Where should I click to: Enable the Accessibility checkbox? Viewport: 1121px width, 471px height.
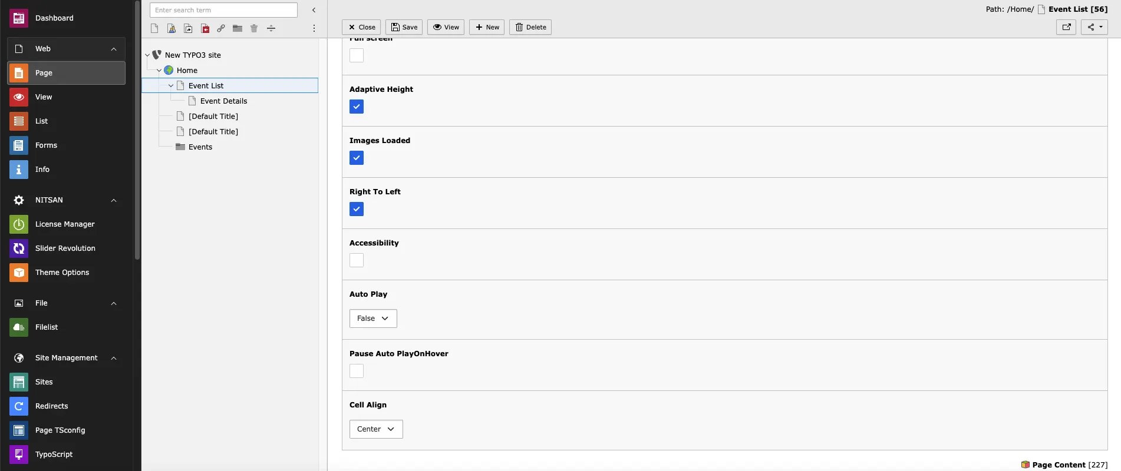[357, 260]
